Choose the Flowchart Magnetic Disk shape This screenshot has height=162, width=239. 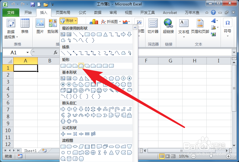coord(69,158)
